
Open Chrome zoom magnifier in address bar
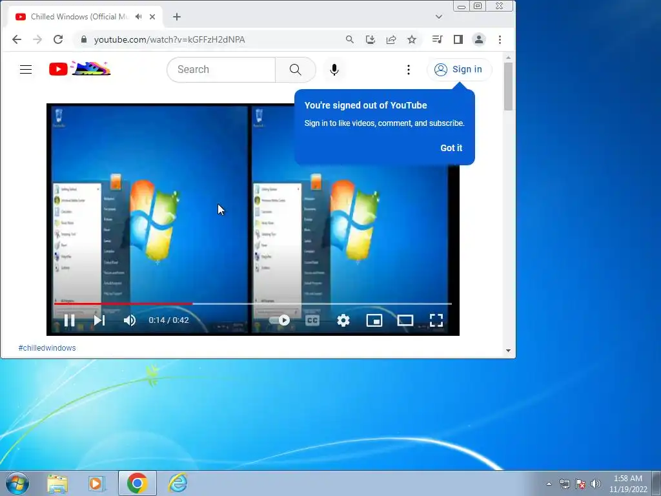(x=349, y=39)
